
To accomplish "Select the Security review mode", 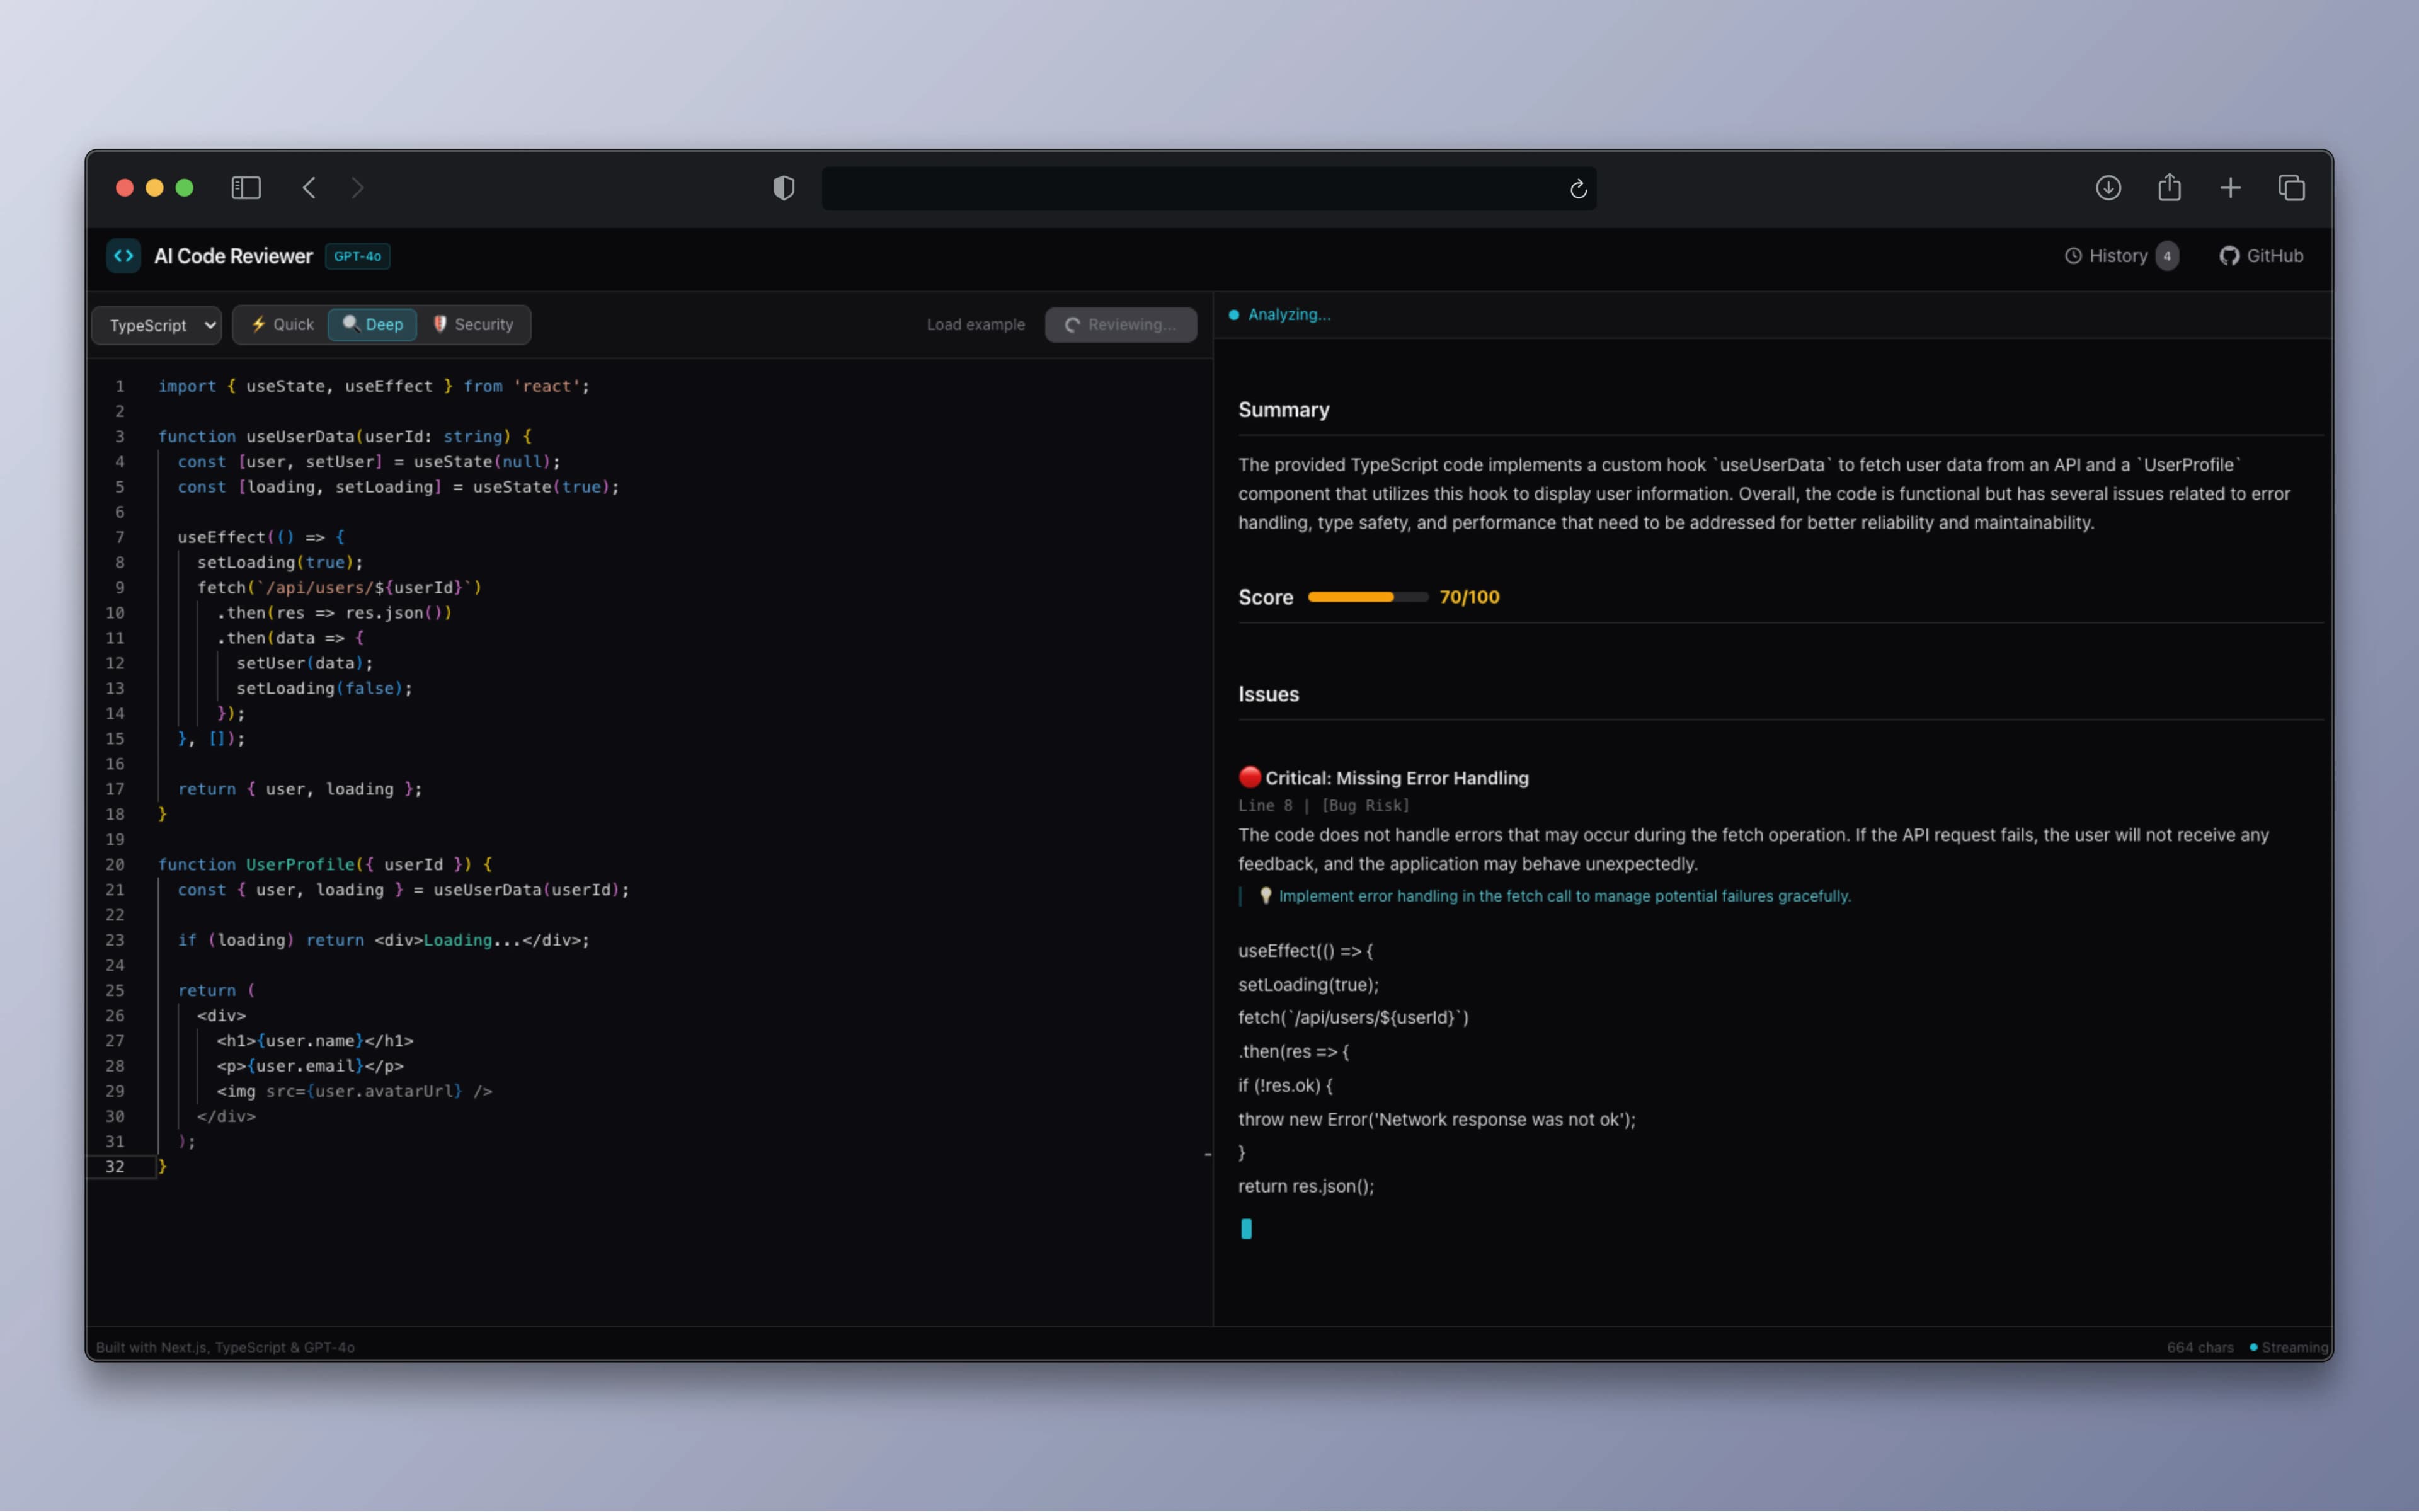I will pos(473,325).
